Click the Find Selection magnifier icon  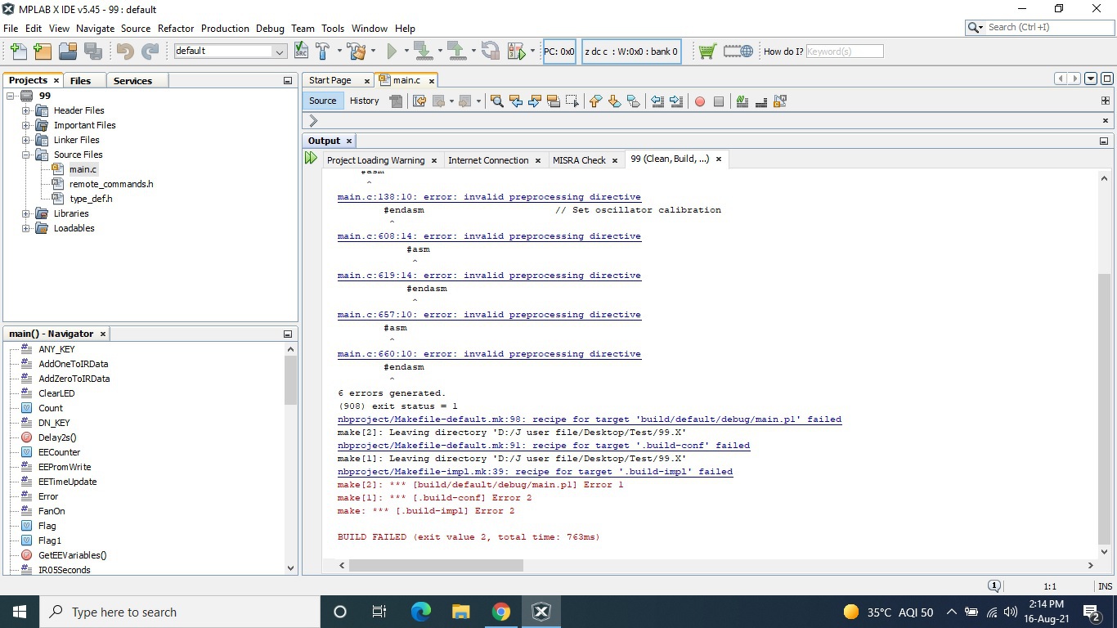(496, 101)
